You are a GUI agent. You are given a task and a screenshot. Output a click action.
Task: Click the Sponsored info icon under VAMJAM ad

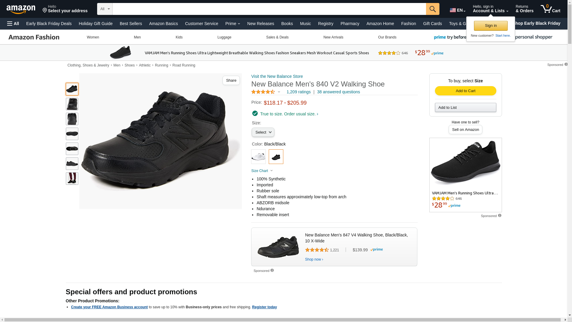tap(500, 216)
